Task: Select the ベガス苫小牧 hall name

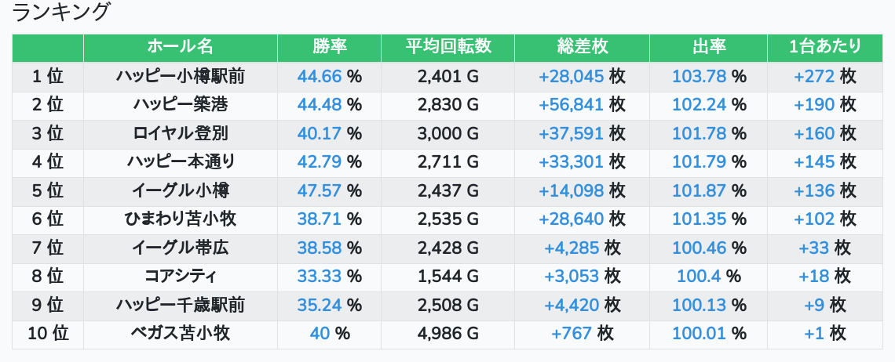Action: (180, 334)
